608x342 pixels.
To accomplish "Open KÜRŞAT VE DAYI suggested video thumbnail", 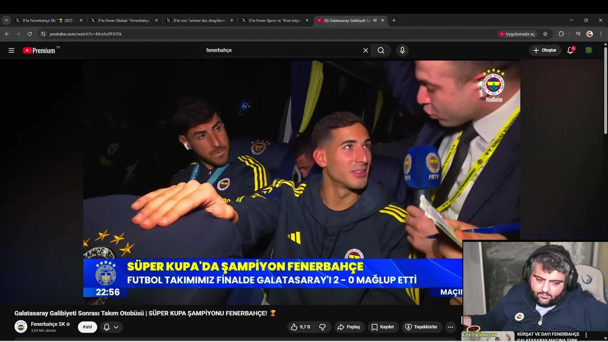I will pyautogui.click(x=488, y=336).
